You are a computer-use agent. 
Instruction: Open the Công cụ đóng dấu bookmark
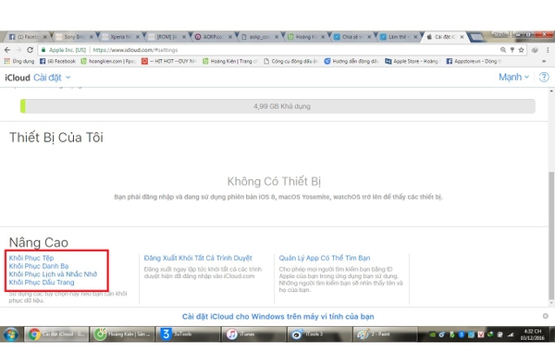click(x=291, y=61)
